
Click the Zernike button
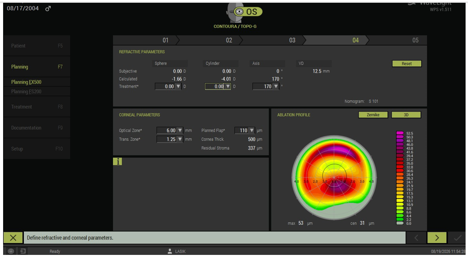(x=373, y=115)
